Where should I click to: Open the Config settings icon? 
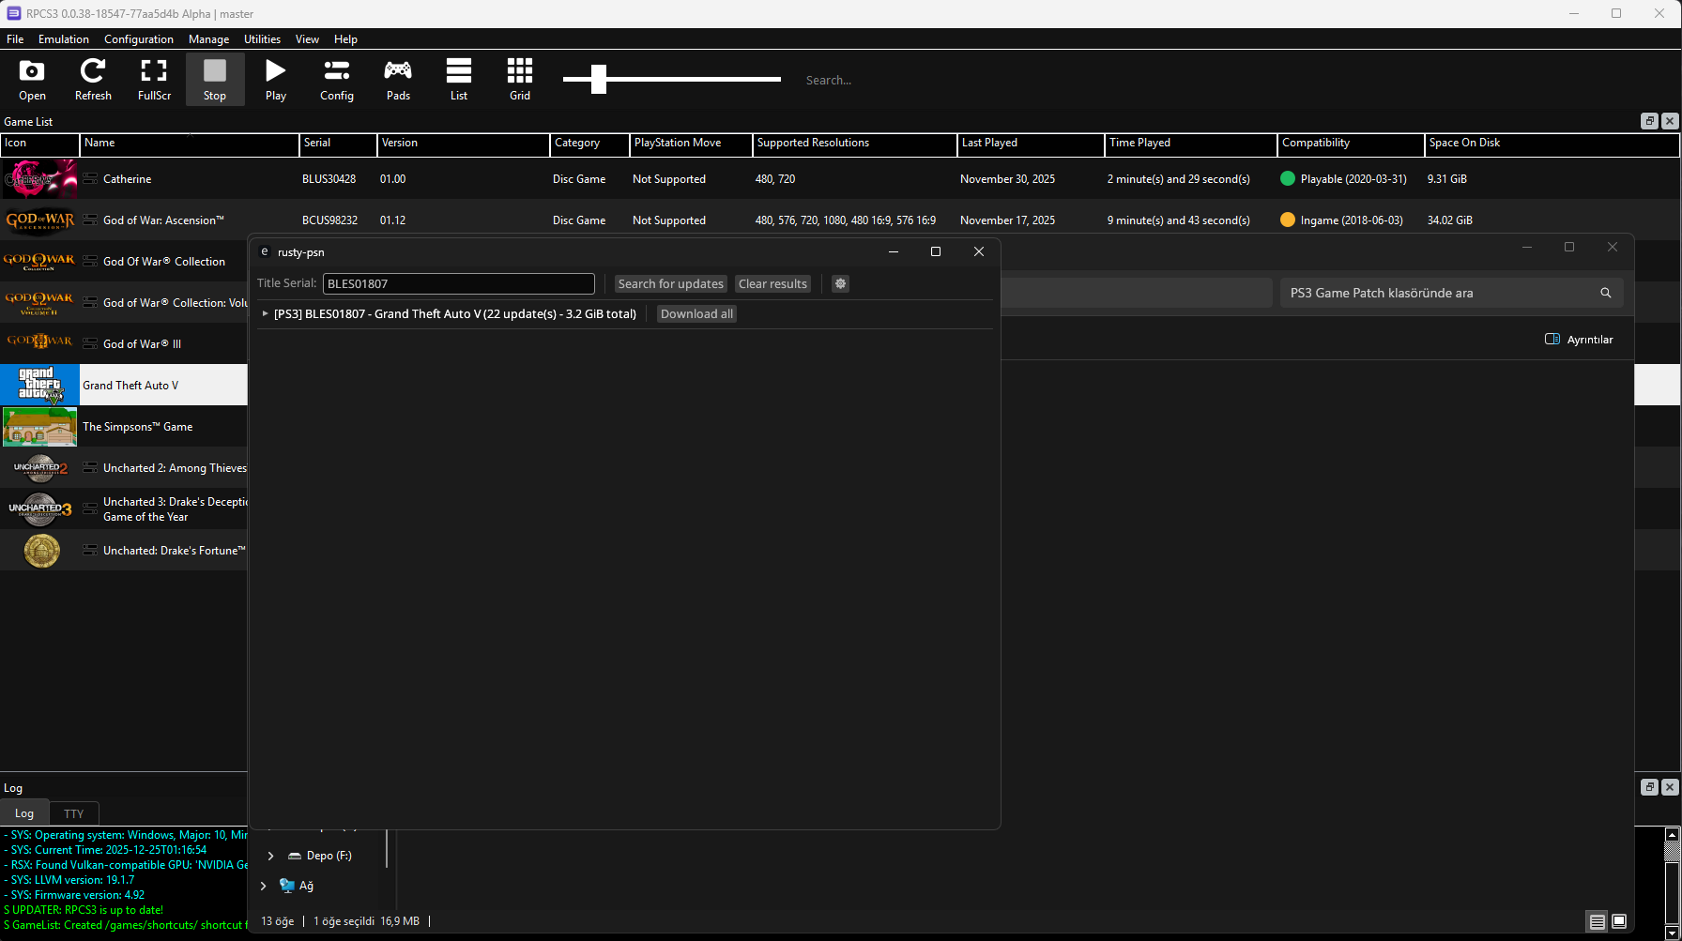coord(337,80)
